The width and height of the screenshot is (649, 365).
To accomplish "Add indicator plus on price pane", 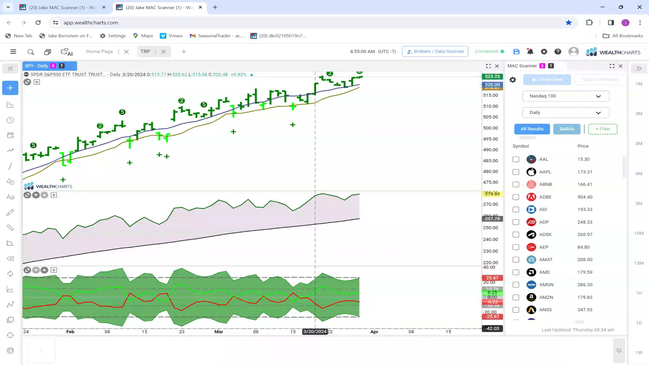I will pyautogui.click(x=37, y=82).
